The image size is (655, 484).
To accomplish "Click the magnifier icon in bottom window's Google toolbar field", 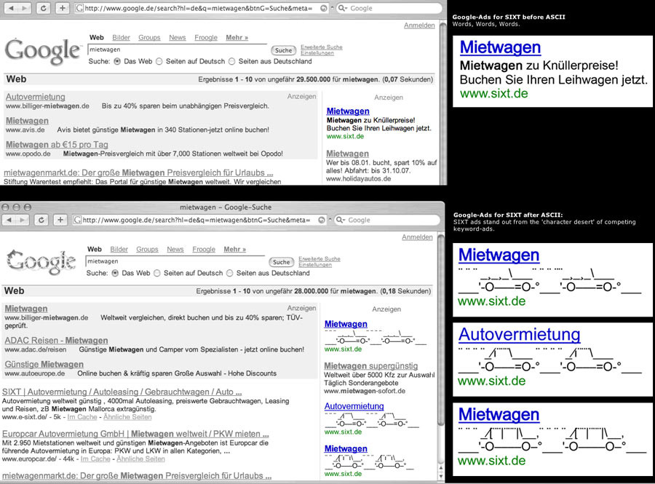I will point(340,220).
